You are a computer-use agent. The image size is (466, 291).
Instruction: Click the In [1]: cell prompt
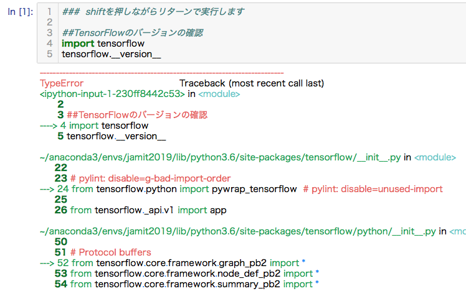[x=20, y=12]
